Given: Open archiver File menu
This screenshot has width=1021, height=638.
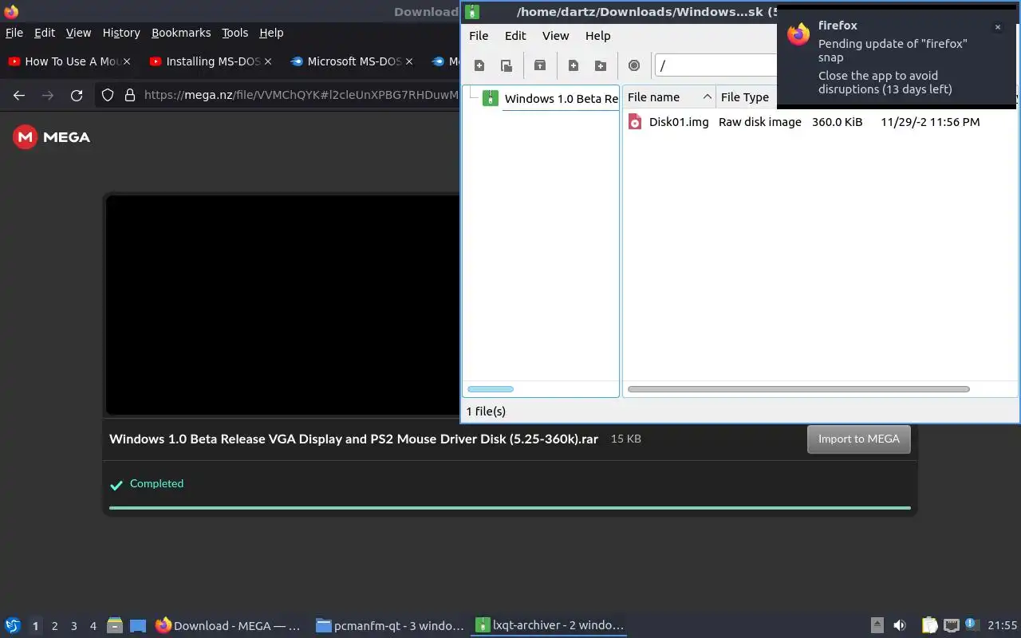Looking at the screenshot, I should pos(479,35).
